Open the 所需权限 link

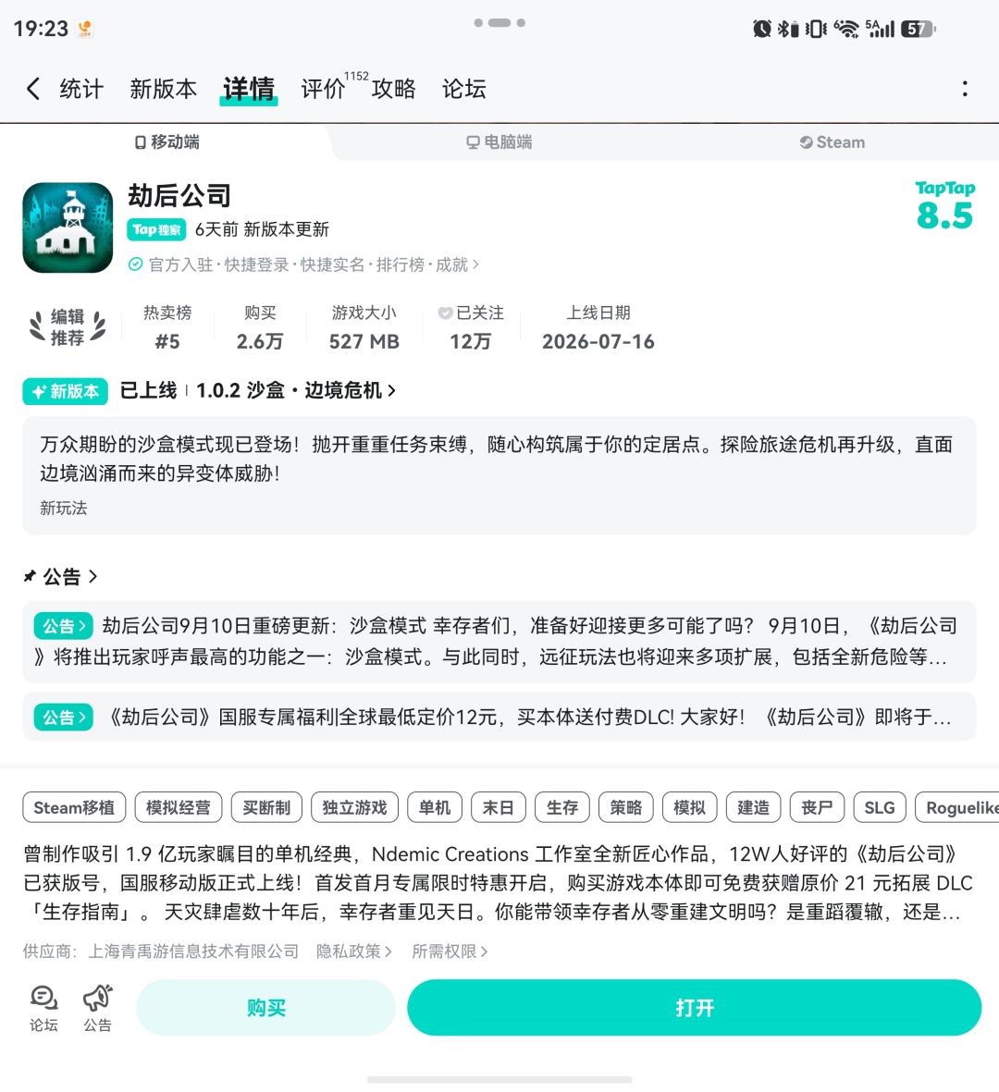click(450, 951)
